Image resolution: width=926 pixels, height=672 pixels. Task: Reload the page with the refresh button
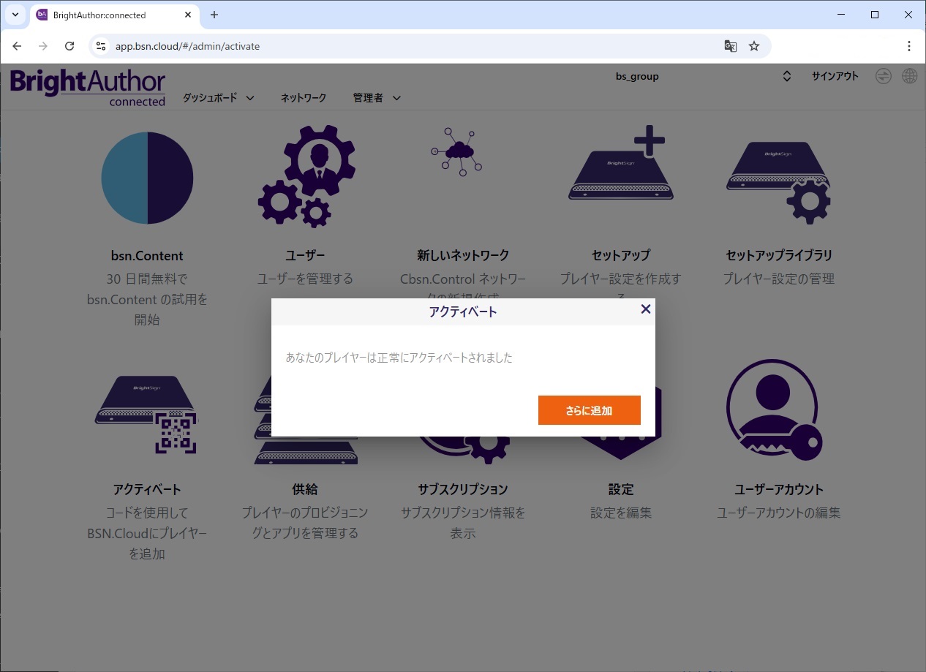tap(69, 46)
